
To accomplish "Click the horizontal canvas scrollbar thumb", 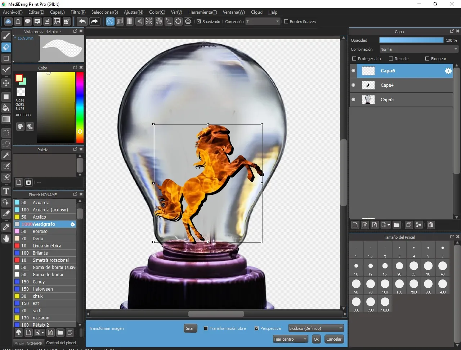I will click(x=216, y=314).
